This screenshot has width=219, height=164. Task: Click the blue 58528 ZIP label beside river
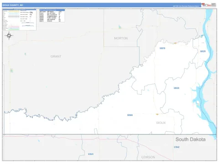203,51
